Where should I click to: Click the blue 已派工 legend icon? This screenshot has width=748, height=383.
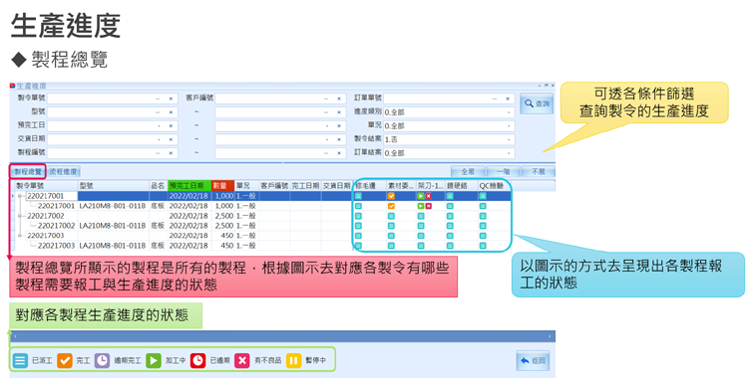20,360
